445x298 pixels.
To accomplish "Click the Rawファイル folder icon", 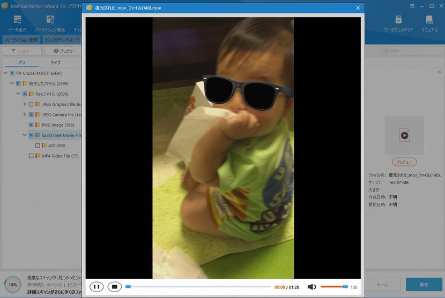I will pos(31,94).
